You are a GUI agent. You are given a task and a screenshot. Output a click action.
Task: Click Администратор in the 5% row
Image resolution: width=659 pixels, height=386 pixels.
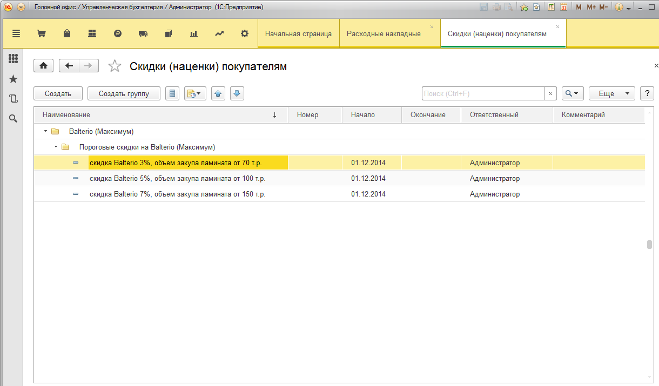495,178
